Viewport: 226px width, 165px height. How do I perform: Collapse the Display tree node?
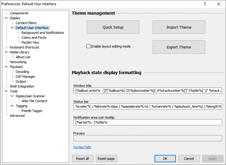[7, 18]
